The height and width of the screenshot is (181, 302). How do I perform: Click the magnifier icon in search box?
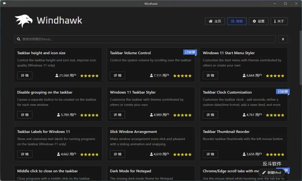pos(18,39)
